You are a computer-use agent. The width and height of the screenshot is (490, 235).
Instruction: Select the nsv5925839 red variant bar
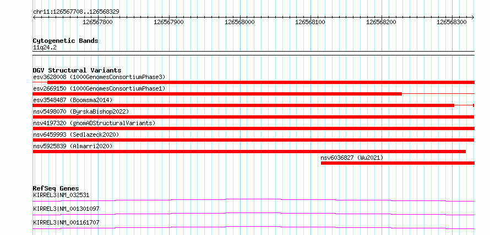coord(249,152)
